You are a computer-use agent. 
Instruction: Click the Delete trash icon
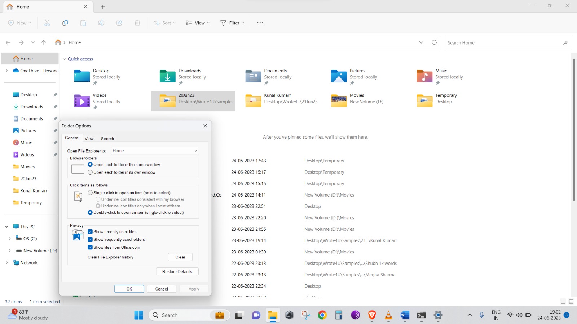137,23
